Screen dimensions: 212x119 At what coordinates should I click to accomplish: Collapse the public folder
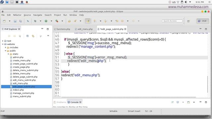pyautogui.click(x=5, y=51)
